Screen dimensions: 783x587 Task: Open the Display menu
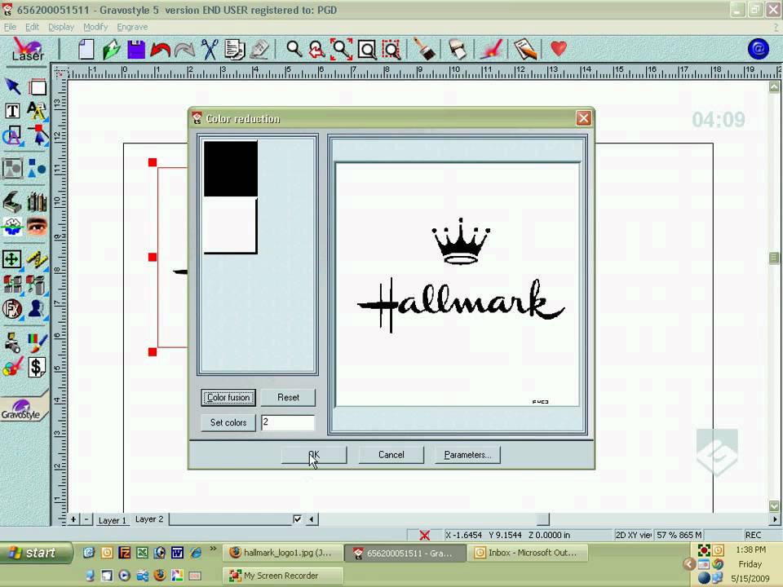pyautogui.click(x=61, y=27)
